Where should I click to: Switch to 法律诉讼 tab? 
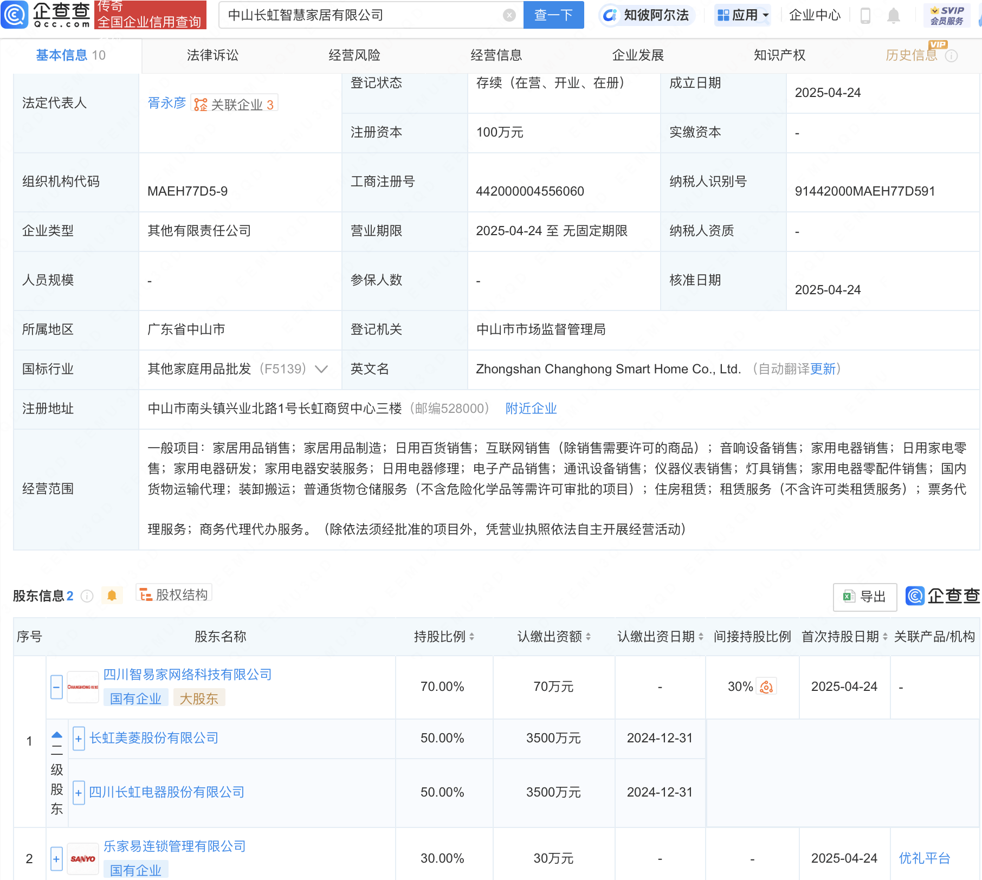pos(212,55)
